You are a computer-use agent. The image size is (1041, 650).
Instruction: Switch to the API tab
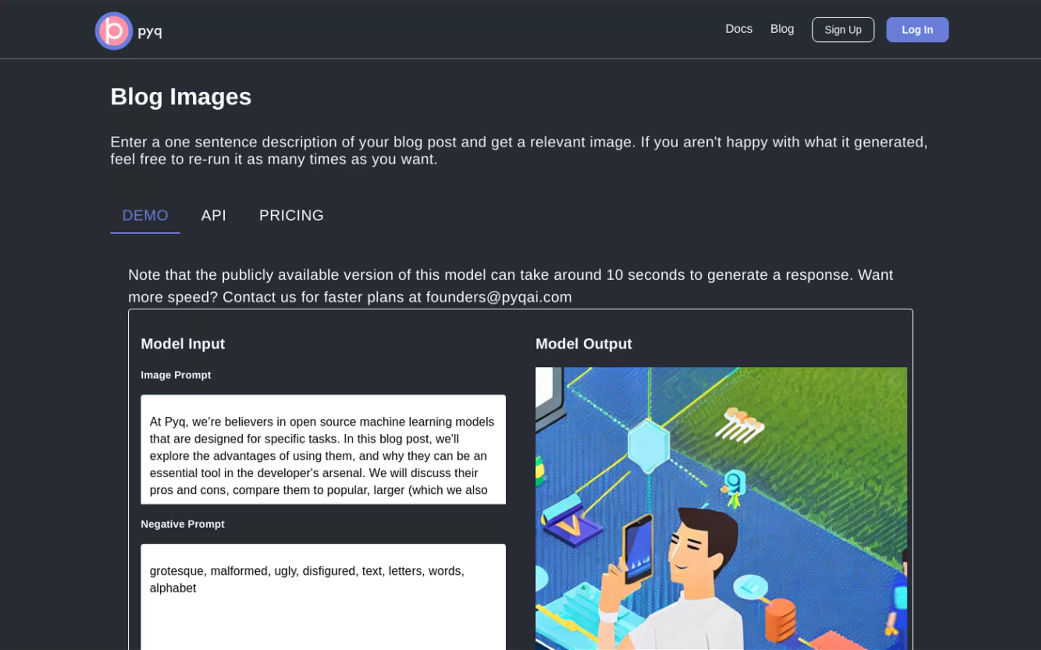[214, 215]
